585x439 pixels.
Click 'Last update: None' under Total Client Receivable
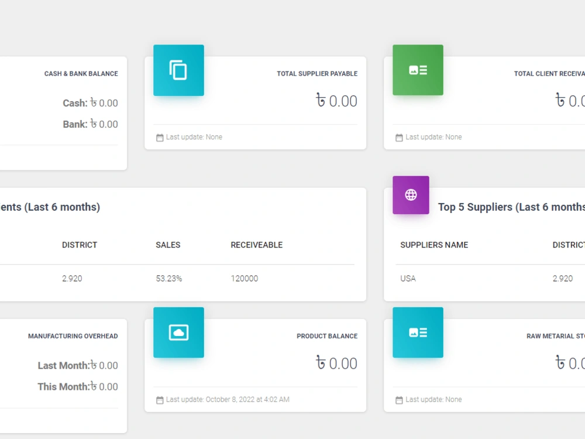tap(433, 137)
